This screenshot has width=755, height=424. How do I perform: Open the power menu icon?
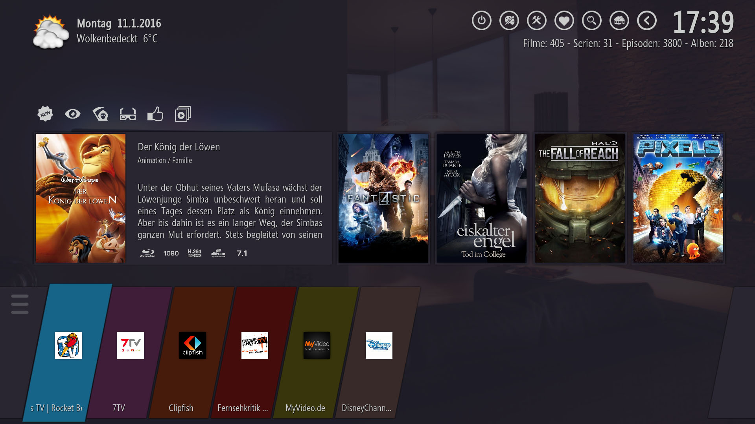[x=482, y=20]
